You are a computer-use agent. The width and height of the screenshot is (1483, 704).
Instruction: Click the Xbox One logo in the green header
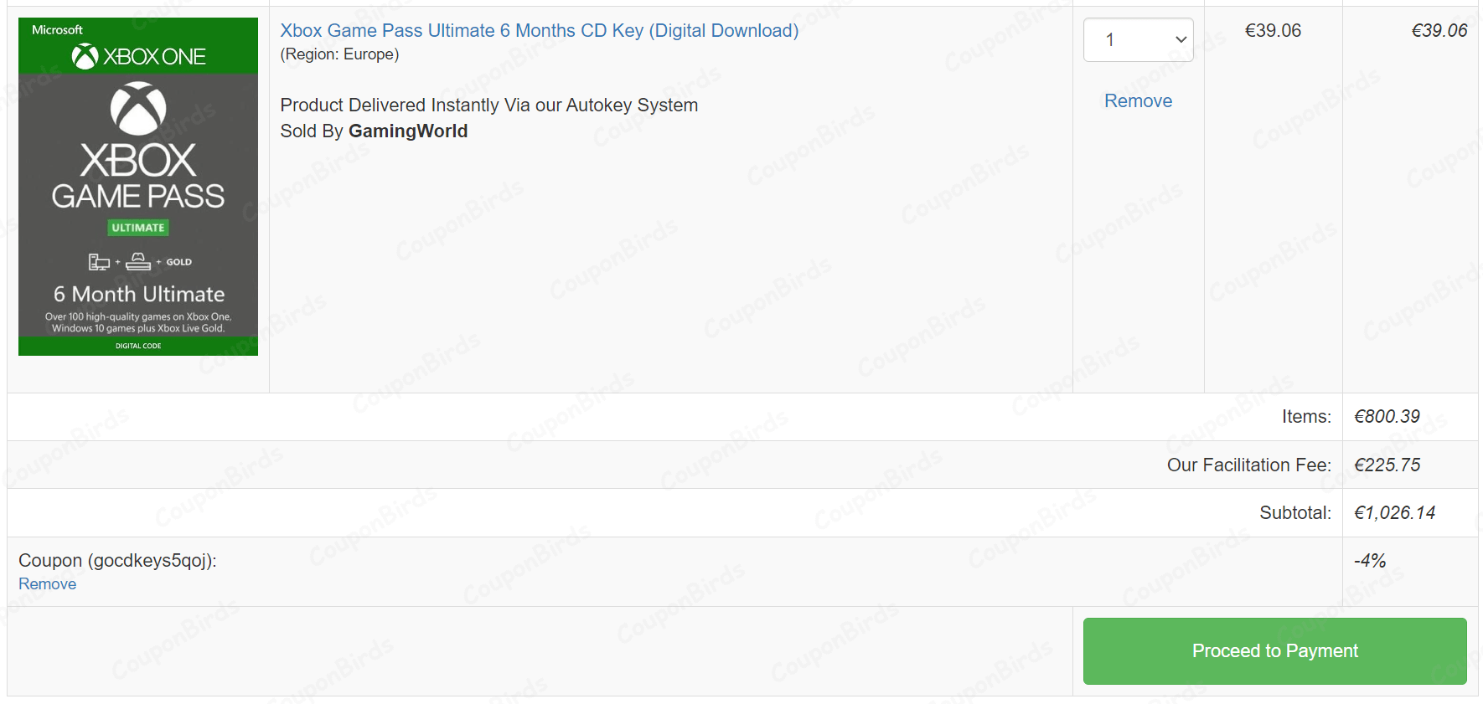pyautogui.click(x=138, y=57)
